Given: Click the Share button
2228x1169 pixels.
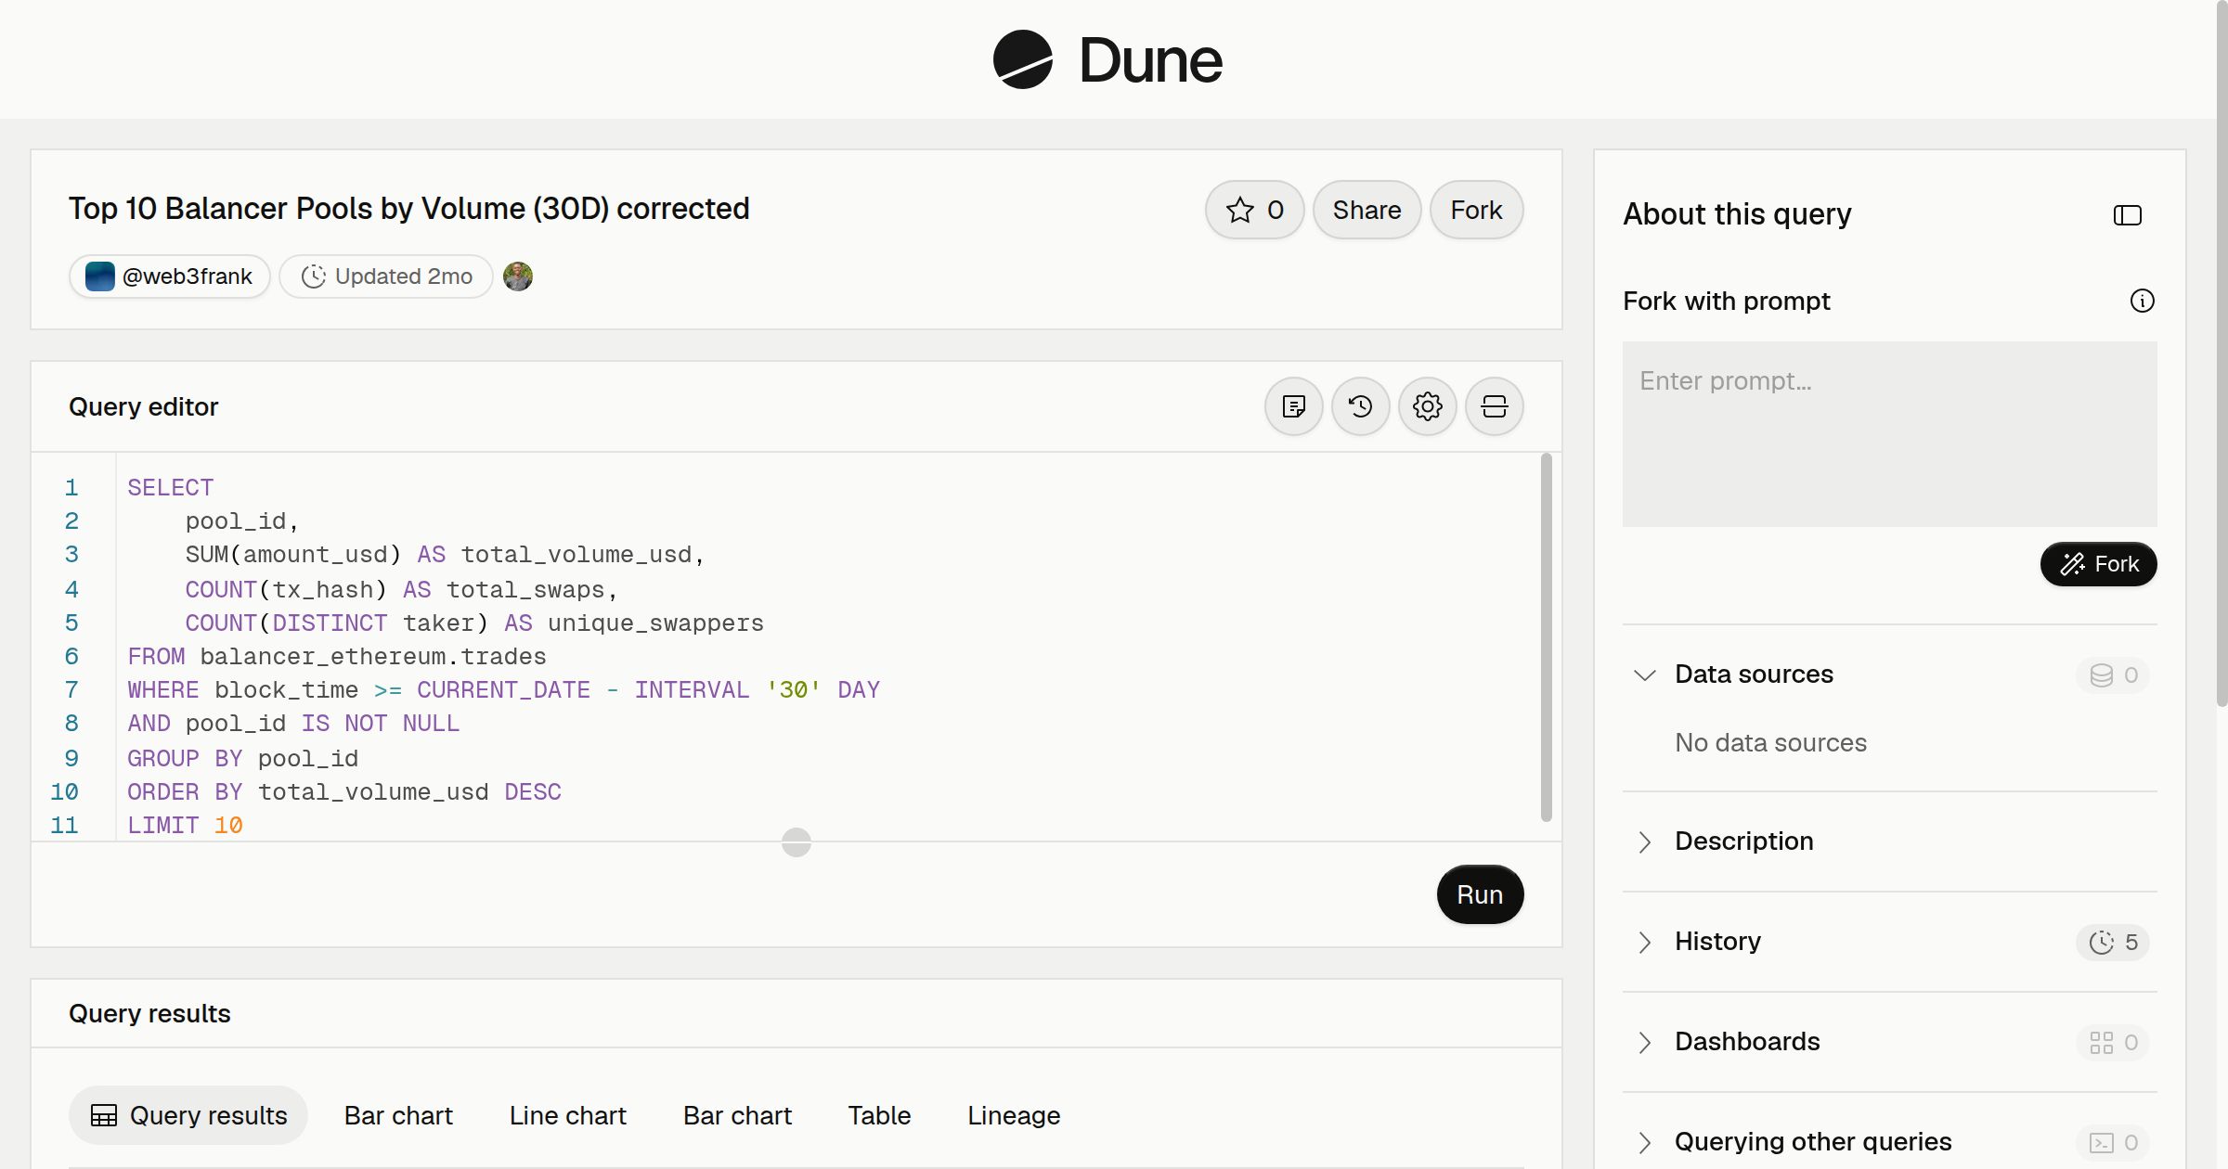Looking at the screenshot, I should (1367, 210).
